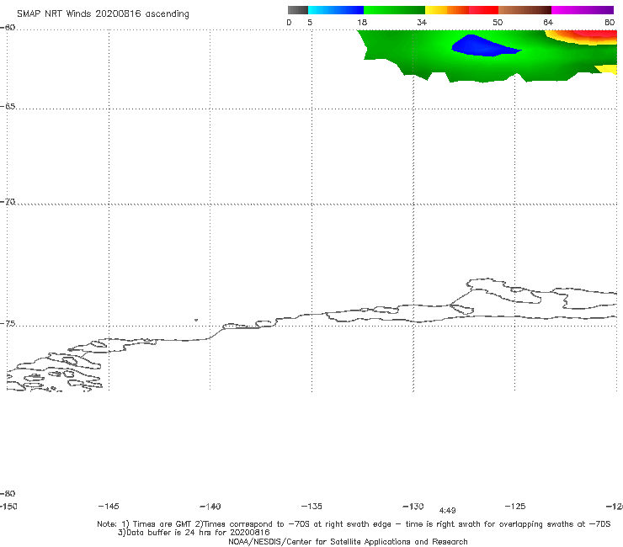Click the longitude label '-130'
The width and height of the screenshot is (623, 547).
[413, 507]
